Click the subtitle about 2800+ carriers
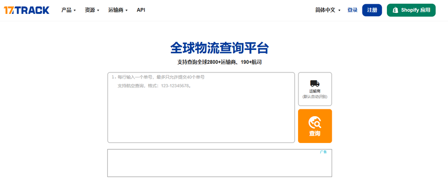 point(219,62)
